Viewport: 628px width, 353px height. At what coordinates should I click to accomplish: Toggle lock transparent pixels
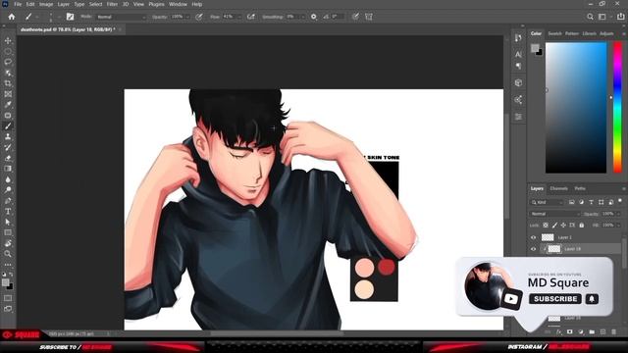point(546,226)
